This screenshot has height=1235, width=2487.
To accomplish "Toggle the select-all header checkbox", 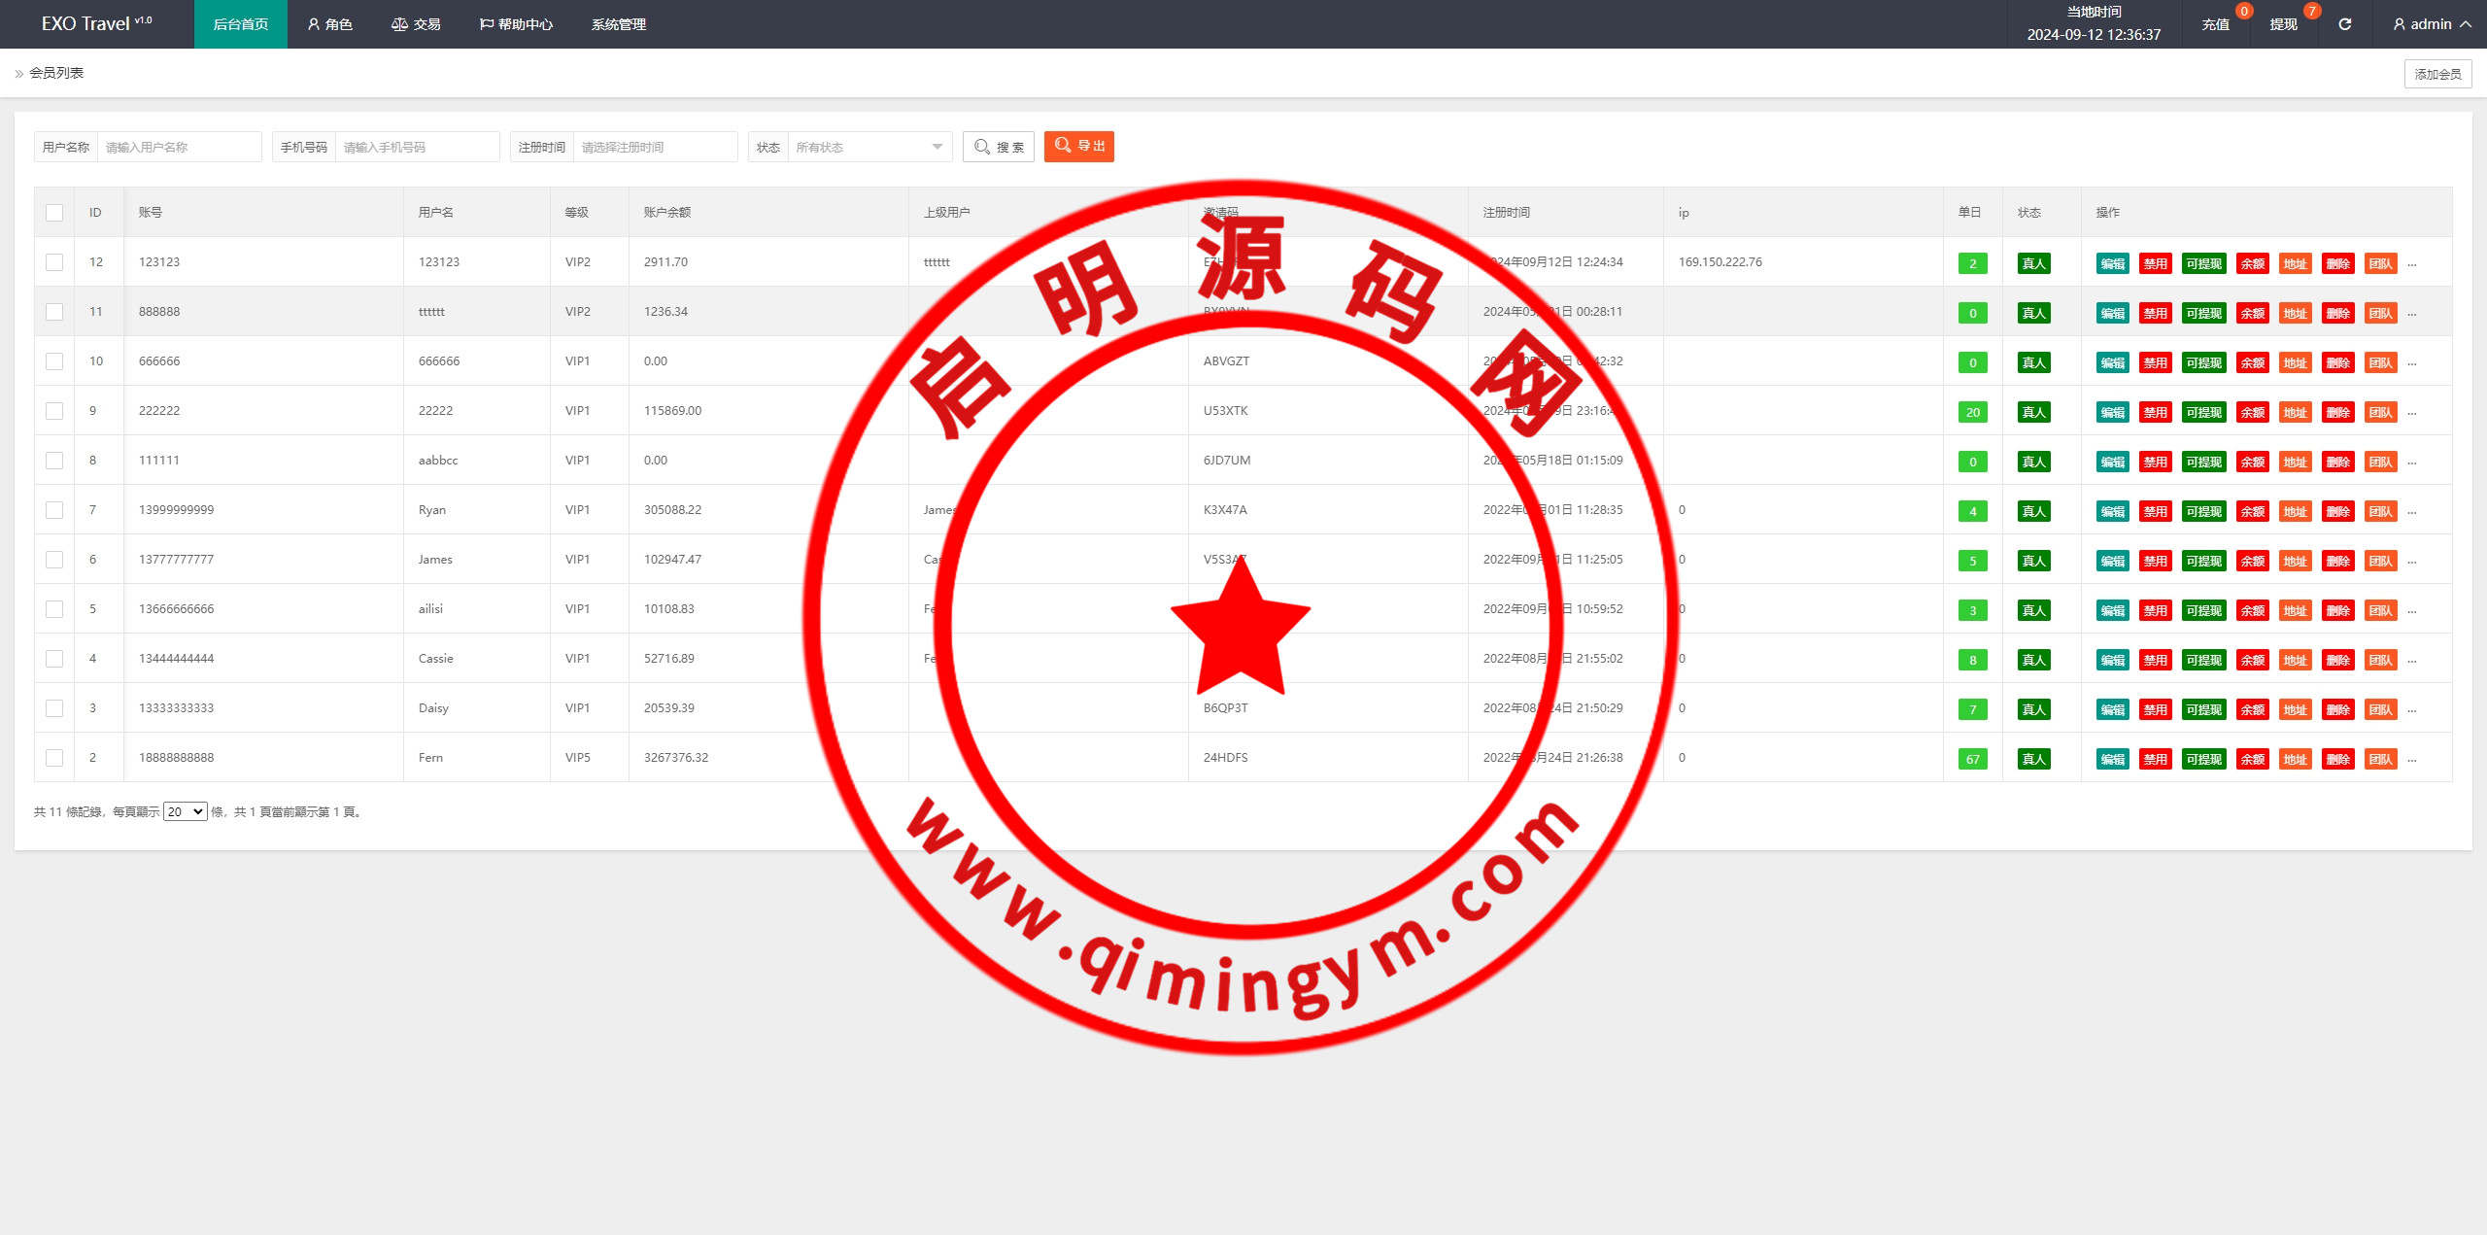I will (54, 213).
